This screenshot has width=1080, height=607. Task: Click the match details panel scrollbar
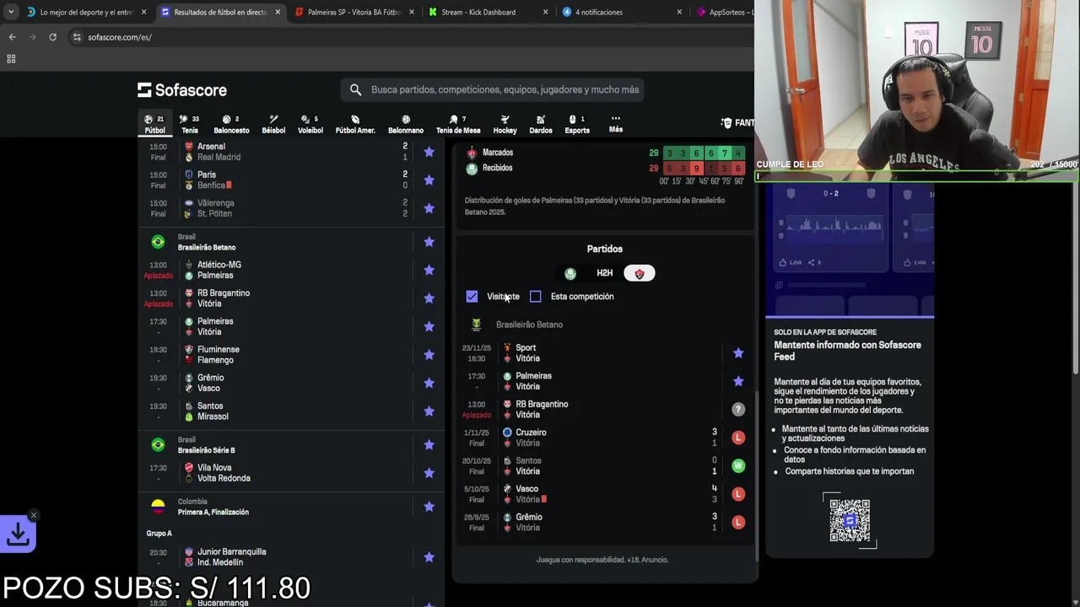[x=756, y=476]
